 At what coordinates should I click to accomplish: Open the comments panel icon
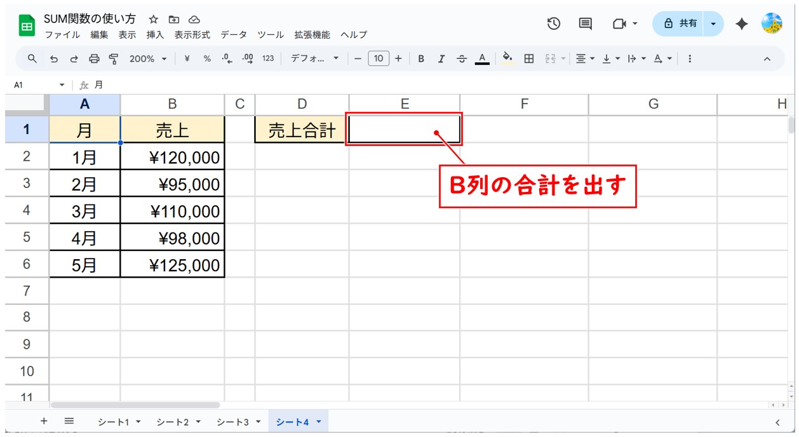pyautogui.click(x=586, y=24)
